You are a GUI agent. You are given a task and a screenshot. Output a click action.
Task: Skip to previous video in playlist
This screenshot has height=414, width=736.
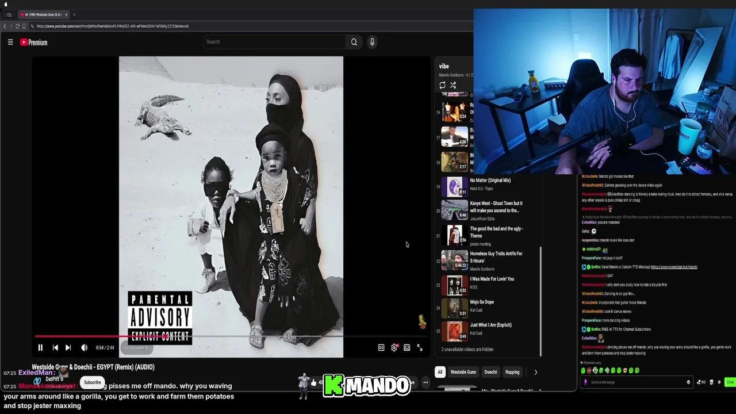point(55,347)
